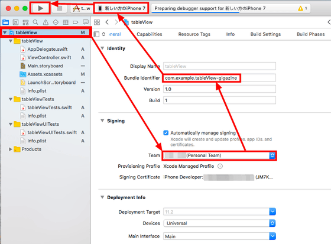Stop the running build
The width and height of the screenshot is (331, 244).
tap(60, 8)
